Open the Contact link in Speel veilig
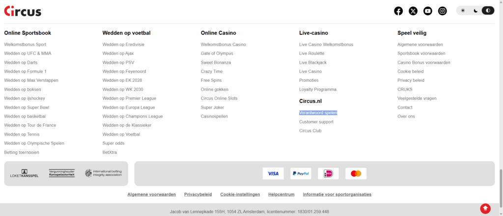Image resolution: width=503 pixels, height=216 pixels. pyautogui.click(x=405, y=108)
